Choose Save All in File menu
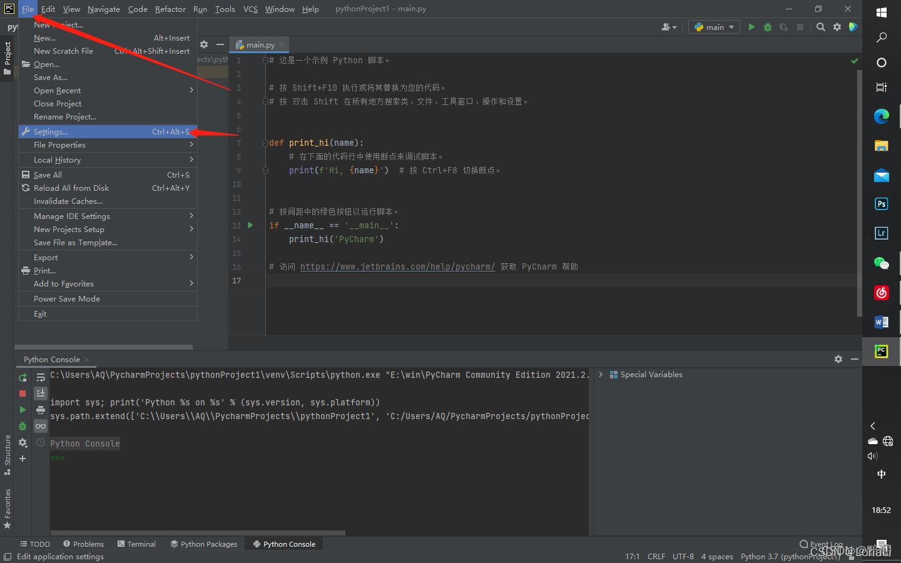Image resolution: width=901 pixels, height=563 pixels. click(x=108, y=175)
